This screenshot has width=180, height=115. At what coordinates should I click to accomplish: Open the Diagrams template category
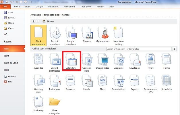[x=119, y=62]
